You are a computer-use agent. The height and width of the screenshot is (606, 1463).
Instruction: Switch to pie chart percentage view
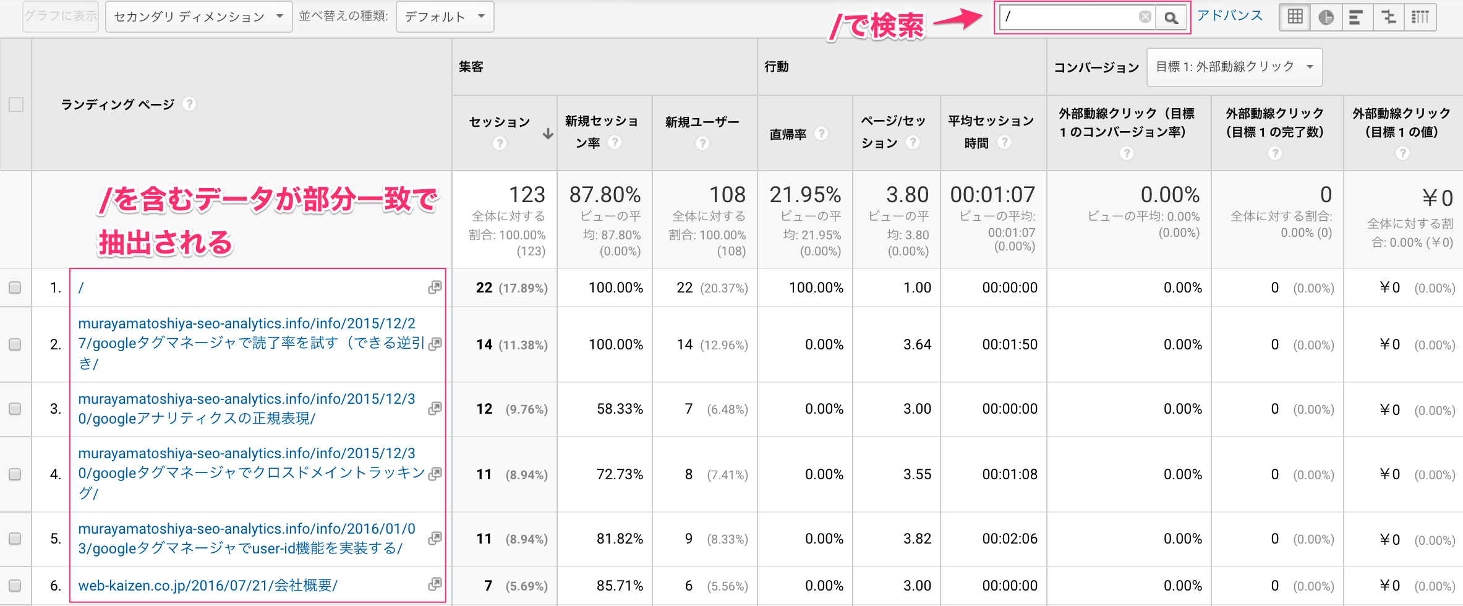click(x=1326, y=17)
